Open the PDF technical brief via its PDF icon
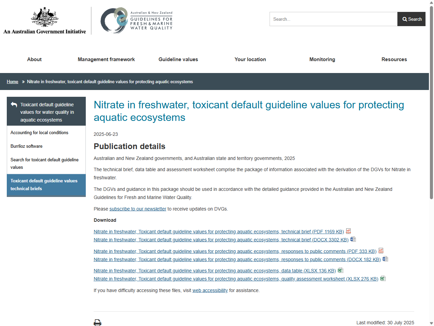The width and height of the screenshot is (434, 326). point(349,231)
